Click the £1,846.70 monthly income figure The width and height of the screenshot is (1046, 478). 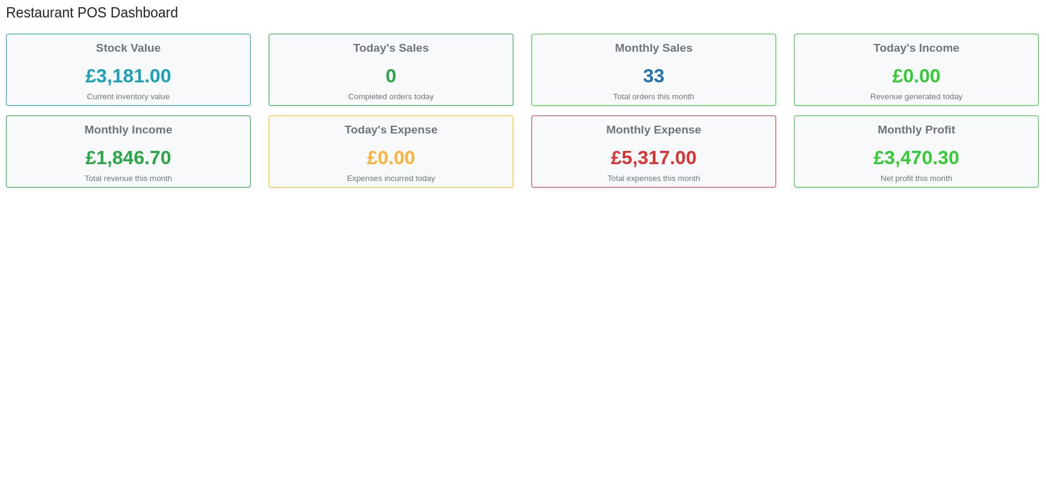point(128,158)
